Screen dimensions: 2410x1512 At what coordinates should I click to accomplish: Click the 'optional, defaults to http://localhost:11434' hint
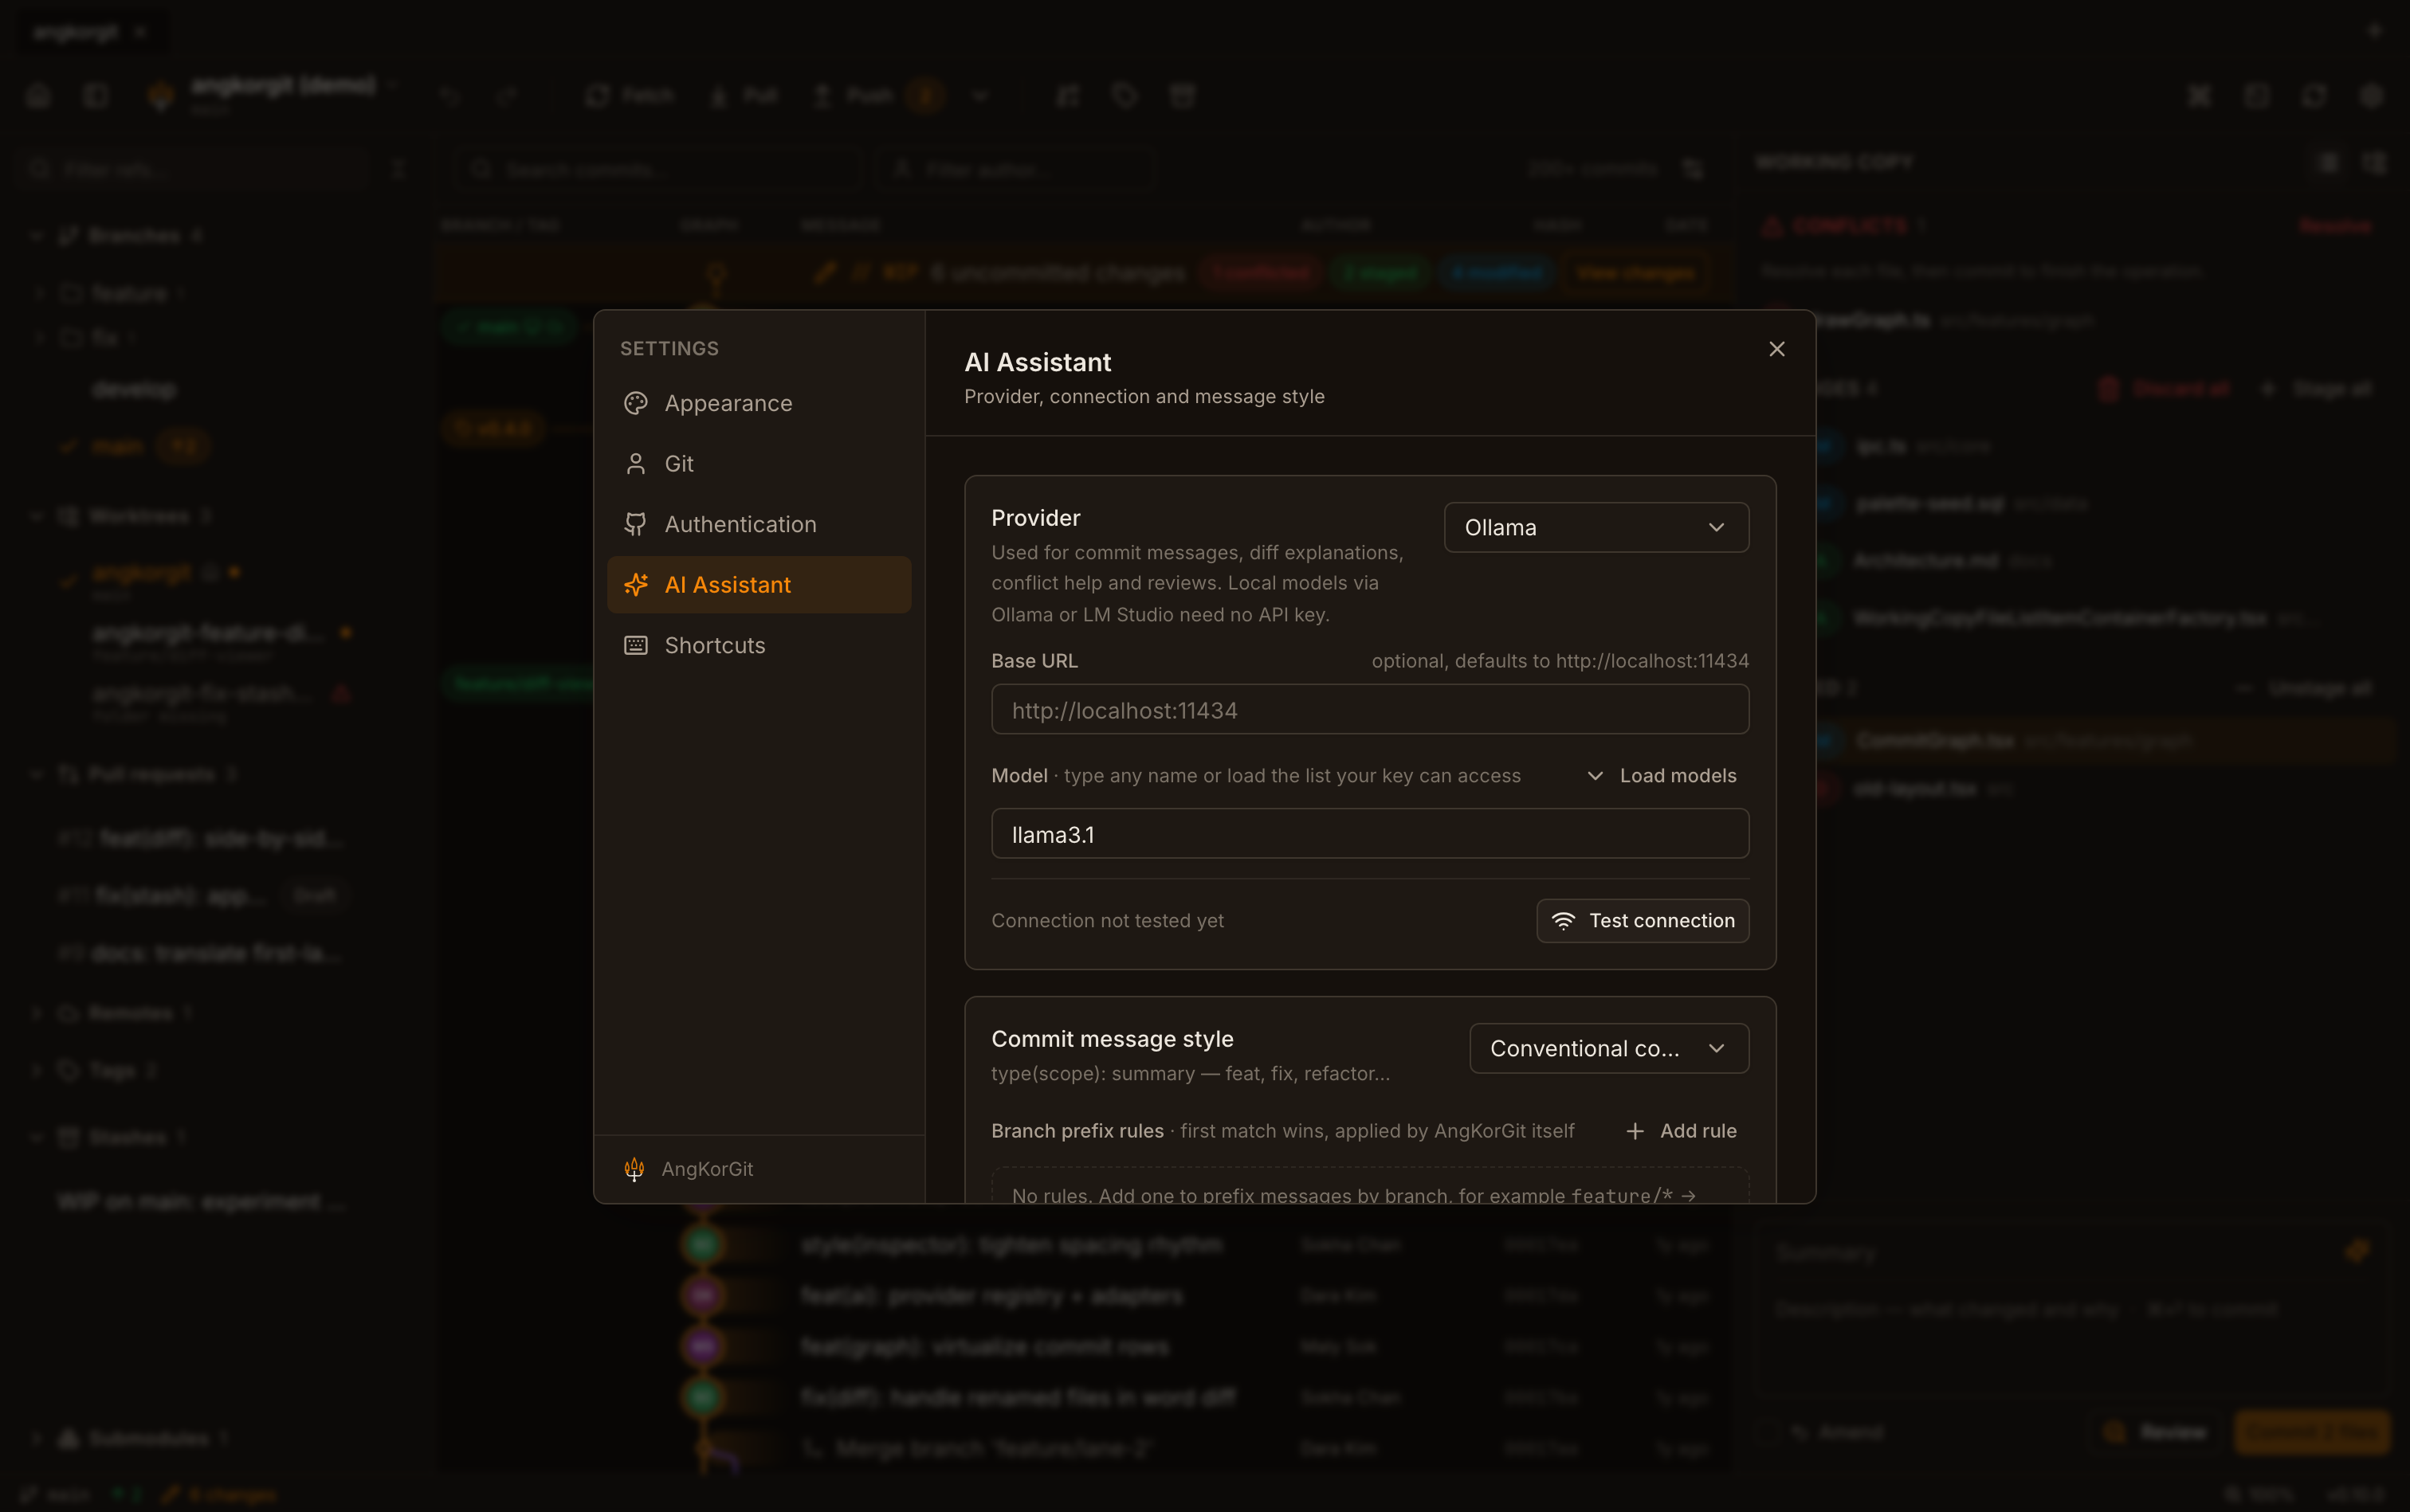(1560, 661)
